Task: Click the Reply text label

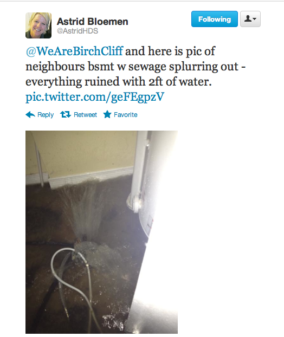Action: [46, 115]
